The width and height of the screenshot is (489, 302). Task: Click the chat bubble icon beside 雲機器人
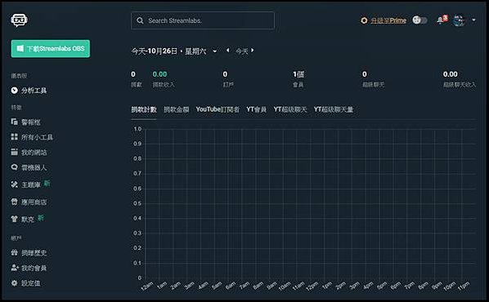[15, 167]
